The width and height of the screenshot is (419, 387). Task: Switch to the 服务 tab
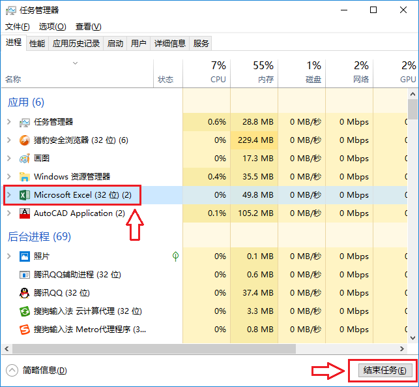[201, 43]
